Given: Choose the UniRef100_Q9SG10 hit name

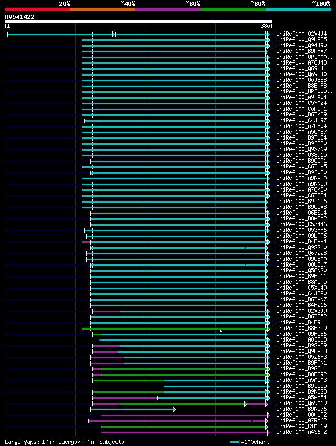Looking at the screenshot, I should (x=301, y=248).
